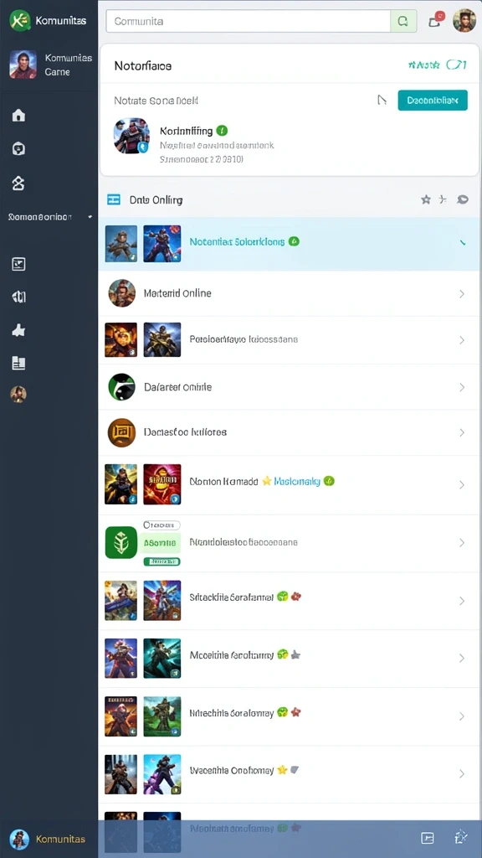Focus the Communita search field
Image resolution: width=482 pixels, height=858 pixels.
tap(248, 21)
